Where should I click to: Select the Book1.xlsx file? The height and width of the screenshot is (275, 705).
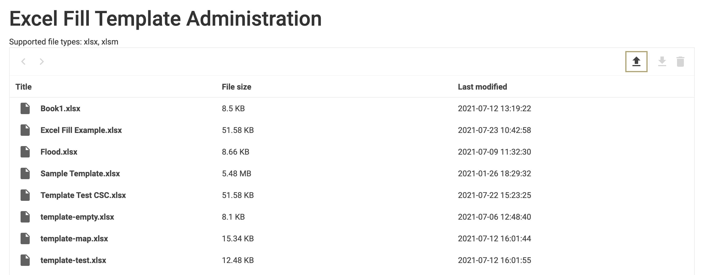click(352, 108)
